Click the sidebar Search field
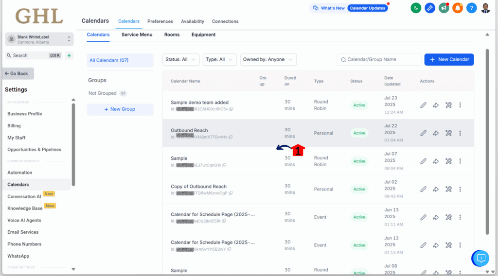Screen dimensions: 498x276 click(34, 55)
